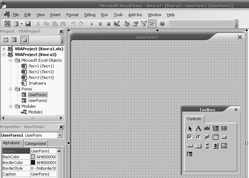The image size is (249, 178).
Task: Switch to the Categorized tab
Action: (35, 144)
